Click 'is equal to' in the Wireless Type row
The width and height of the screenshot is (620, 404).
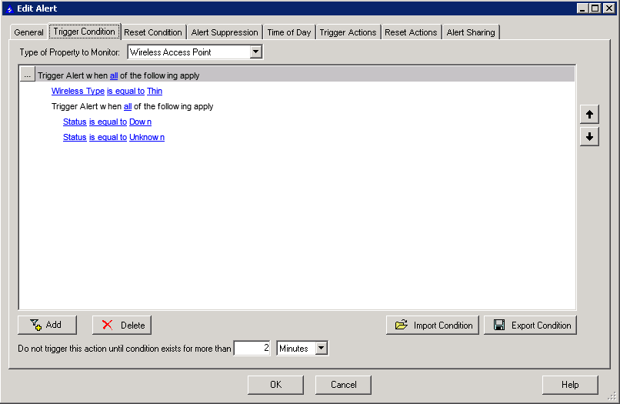(125, 91)
